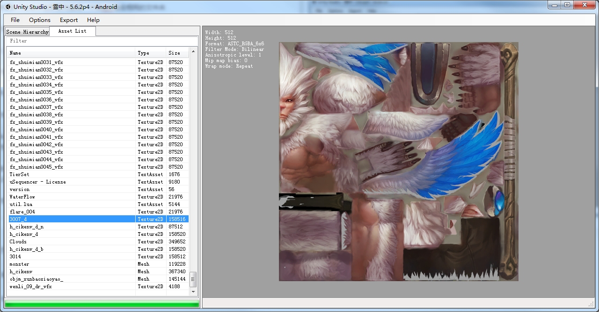Switch to the Asset List tab
The image size is (599, 312).
pyautogui.click(x=73, y=31)
